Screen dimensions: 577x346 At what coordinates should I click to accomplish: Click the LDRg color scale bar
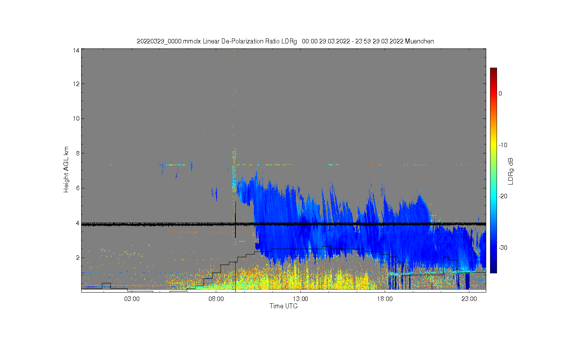[494, 170]
